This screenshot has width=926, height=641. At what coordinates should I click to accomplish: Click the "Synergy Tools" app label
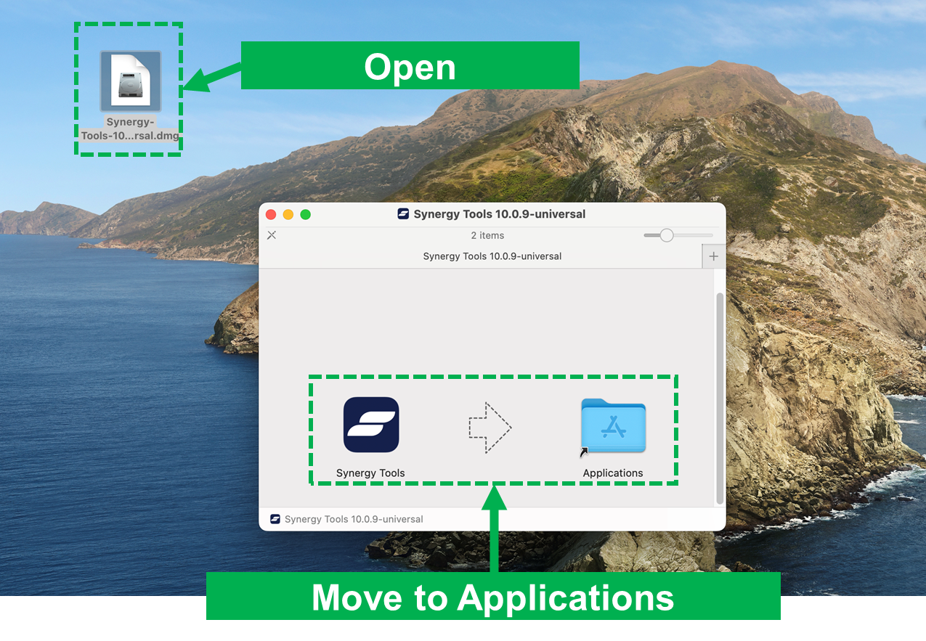370,473
